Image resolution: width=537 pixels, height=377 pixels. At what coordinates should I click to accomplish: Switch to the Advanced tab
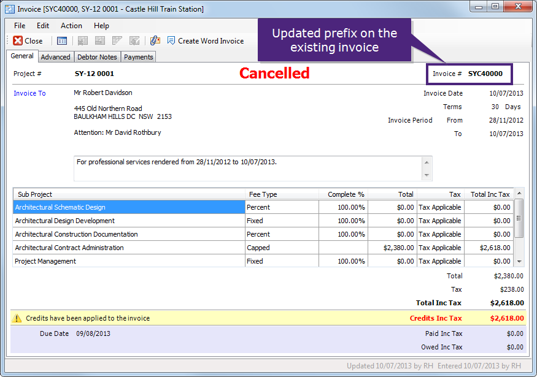(55, 57)
